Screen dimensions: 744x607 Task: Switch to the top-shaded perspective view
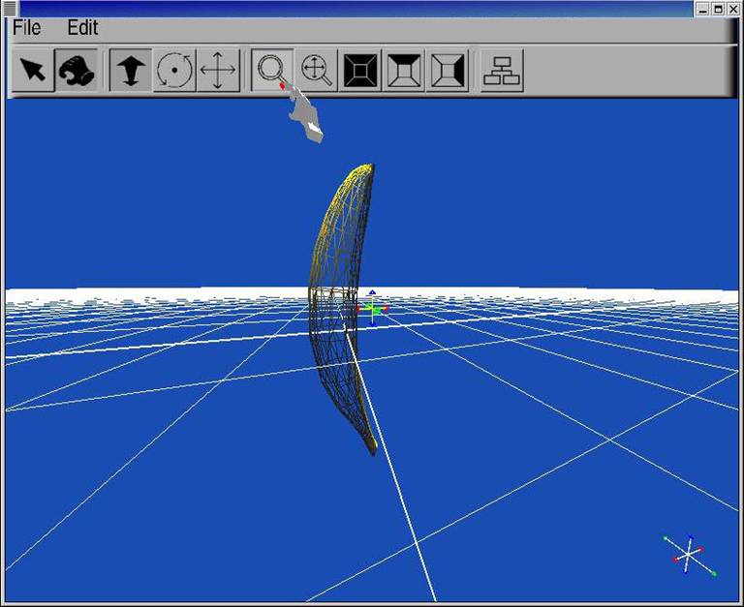pos(404,70)
